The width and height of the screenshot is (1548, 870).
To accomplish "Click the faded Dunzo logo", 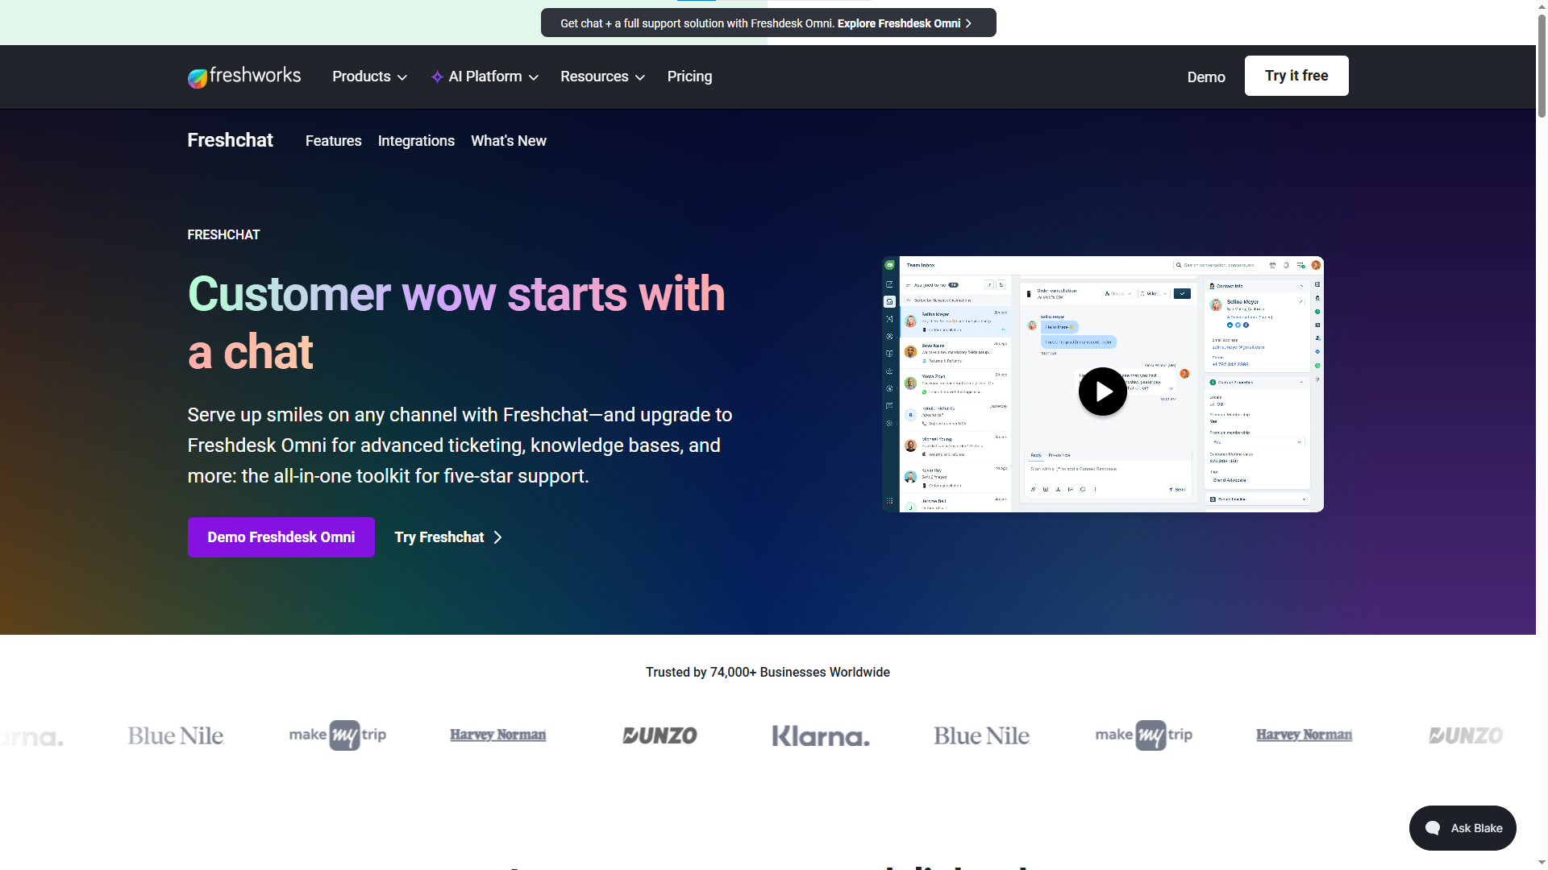I will (x=1466, y=735).
